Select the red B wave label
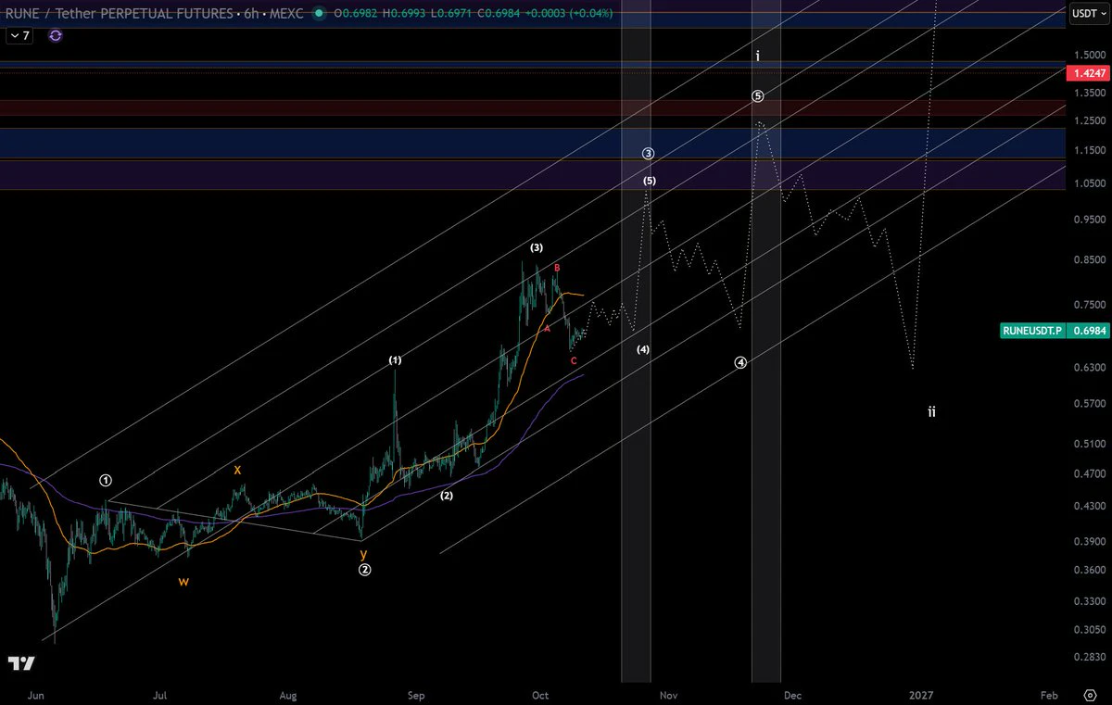Image resolution: width=1112 pixels, height=705 pixels. click(557, 268)
